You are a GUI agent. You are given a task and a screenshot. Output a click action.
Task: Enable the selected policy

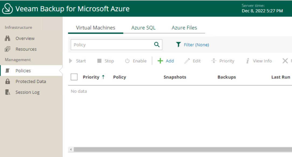[136, 61]
